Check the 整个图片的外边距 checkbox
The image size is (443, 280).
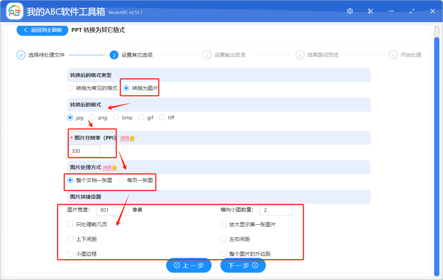click(223, 253)
